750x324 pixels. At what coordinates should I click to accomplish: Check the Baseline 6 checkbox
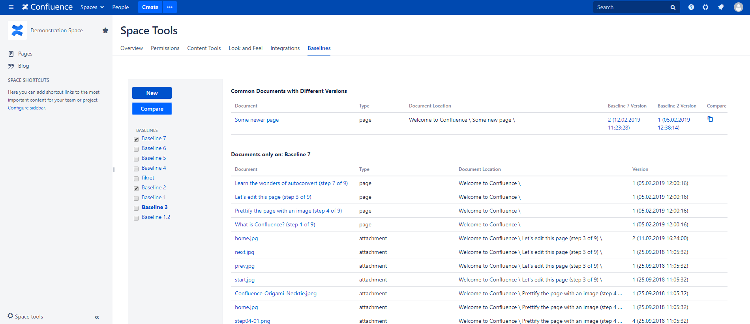point(136,149)
